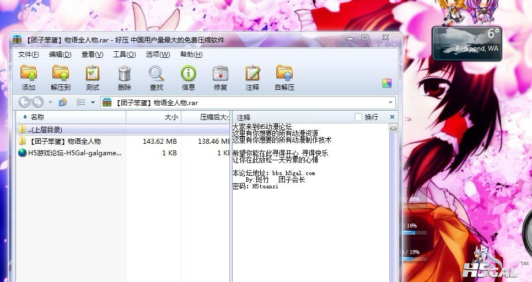Viewport: 532px width, 282px height.
Task: Sort by the 压缩后大小 column header
Action: tap(206, 117)
